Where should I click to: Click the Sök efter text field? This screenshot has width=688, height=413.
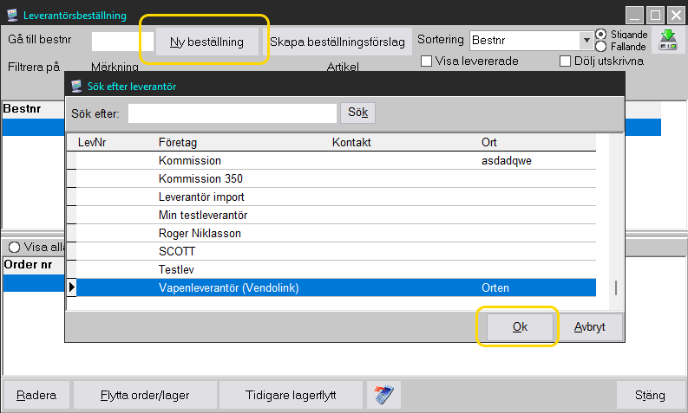coord(233,113)
